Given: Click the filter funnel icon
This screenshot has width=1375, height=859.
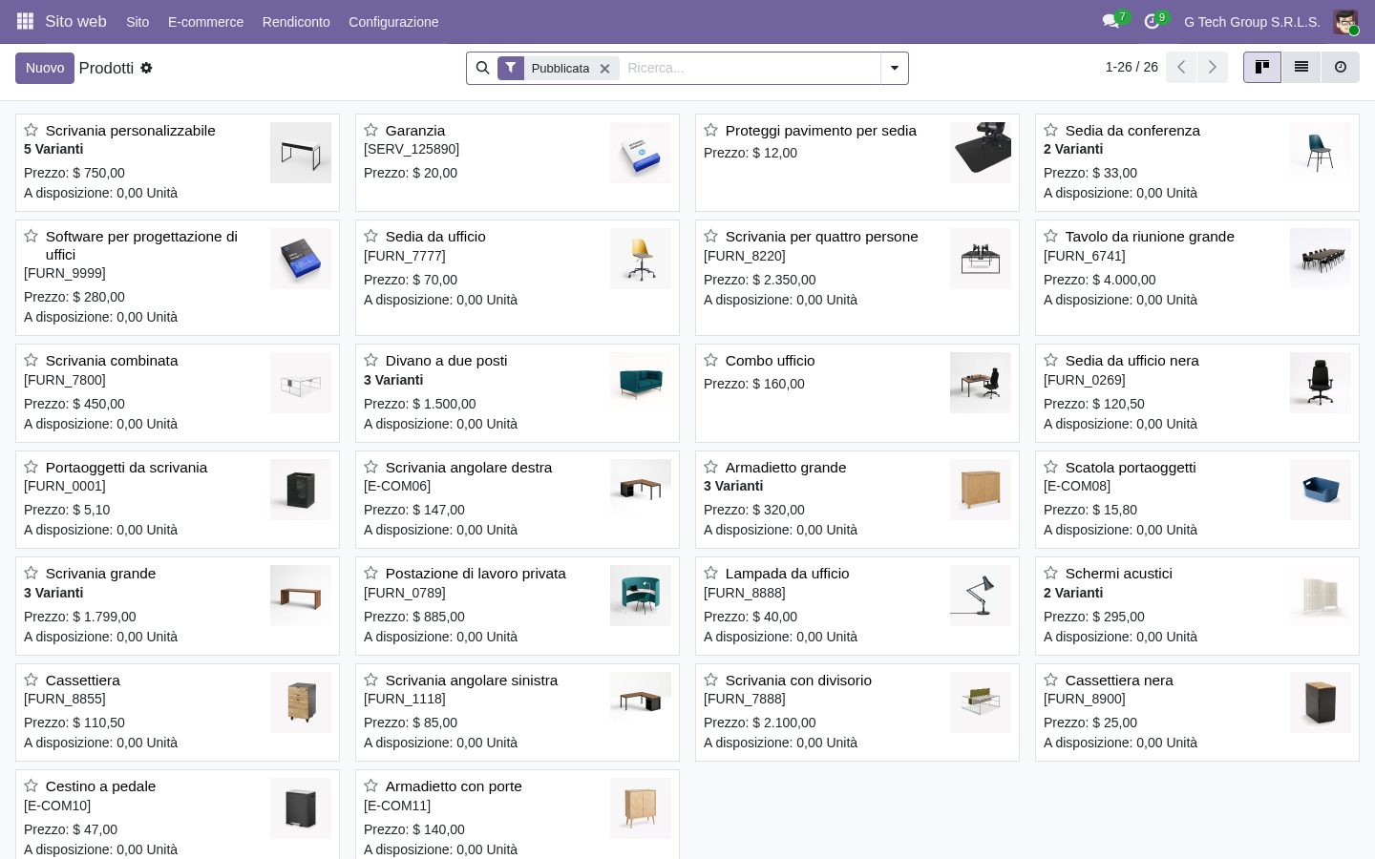Looking at the screenshot, I should (511, 68).
